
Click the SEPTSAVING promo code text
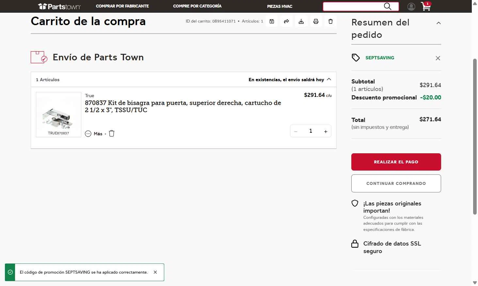point(380,58)
